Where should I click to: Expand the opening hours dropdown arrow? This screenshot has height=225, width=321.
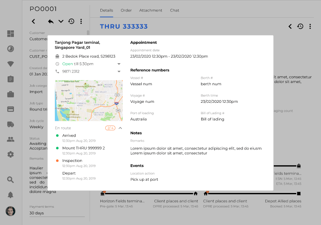(119, 64)
